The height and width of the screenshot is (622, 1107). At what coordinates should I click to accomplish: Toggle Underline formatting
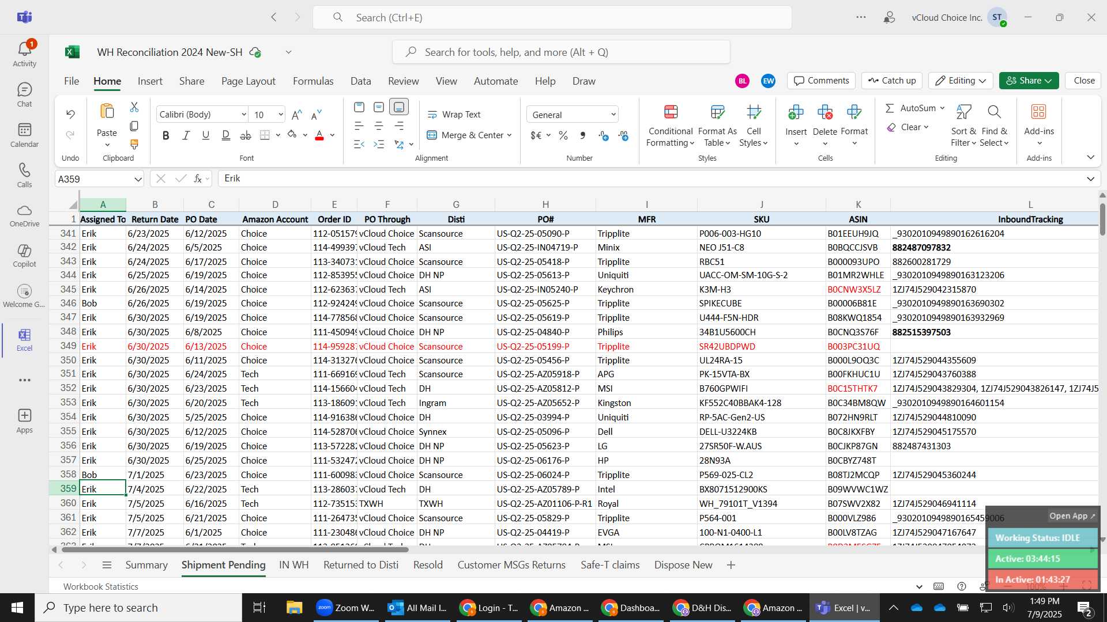(x=206, y=135)
